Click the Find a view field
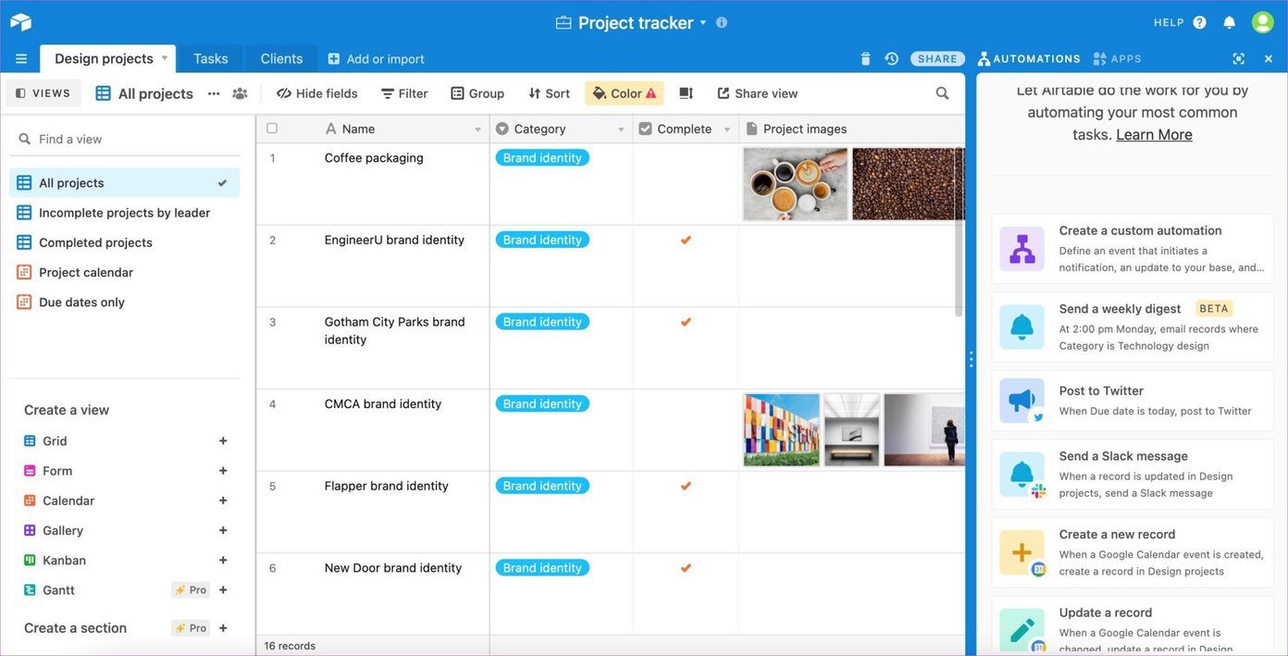Screen dimensions: 1288x656 pyautogui.click(x=125, y=139)
